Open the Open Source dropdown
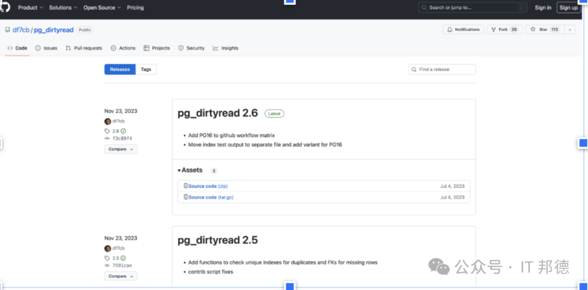 [x=102, y=8]
